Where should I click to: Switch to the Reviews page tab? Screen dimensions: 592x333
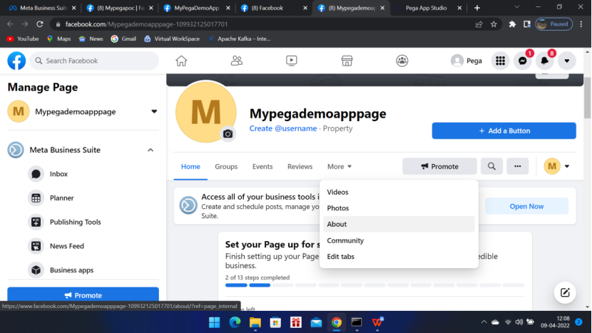[300, 167]
